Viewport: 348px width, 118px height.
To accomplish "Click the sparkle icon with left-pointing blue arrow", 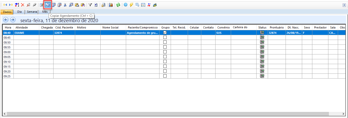I will pos(5,5).
